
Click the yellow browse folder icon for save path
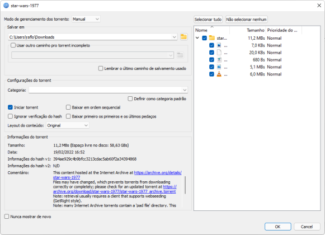(x=183, y=37)
